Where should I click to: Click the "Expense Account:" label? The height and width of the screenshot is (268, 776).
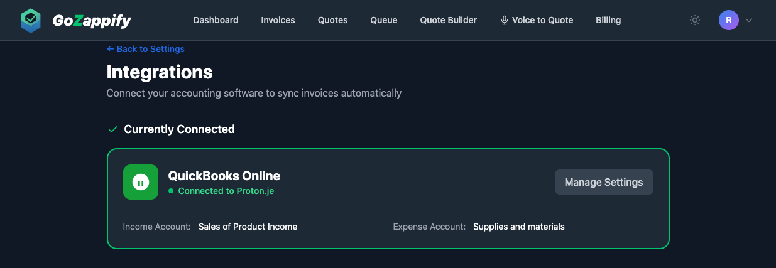[x=429, y=227]
